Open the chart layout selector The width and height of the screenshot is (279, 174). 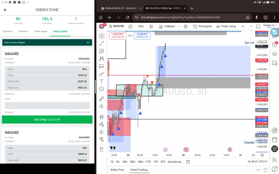point(258,26)
